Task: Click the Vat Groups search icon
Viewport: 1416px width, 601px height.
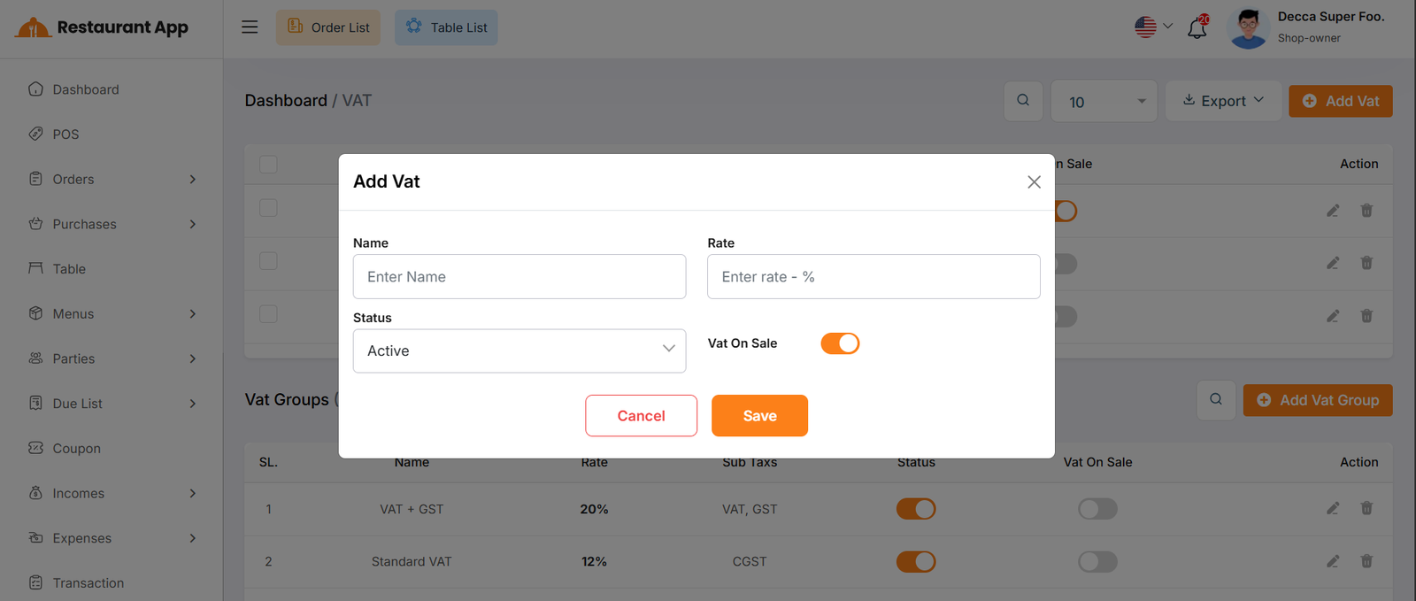Action: pyautogui.click(x=1216, y=400)
